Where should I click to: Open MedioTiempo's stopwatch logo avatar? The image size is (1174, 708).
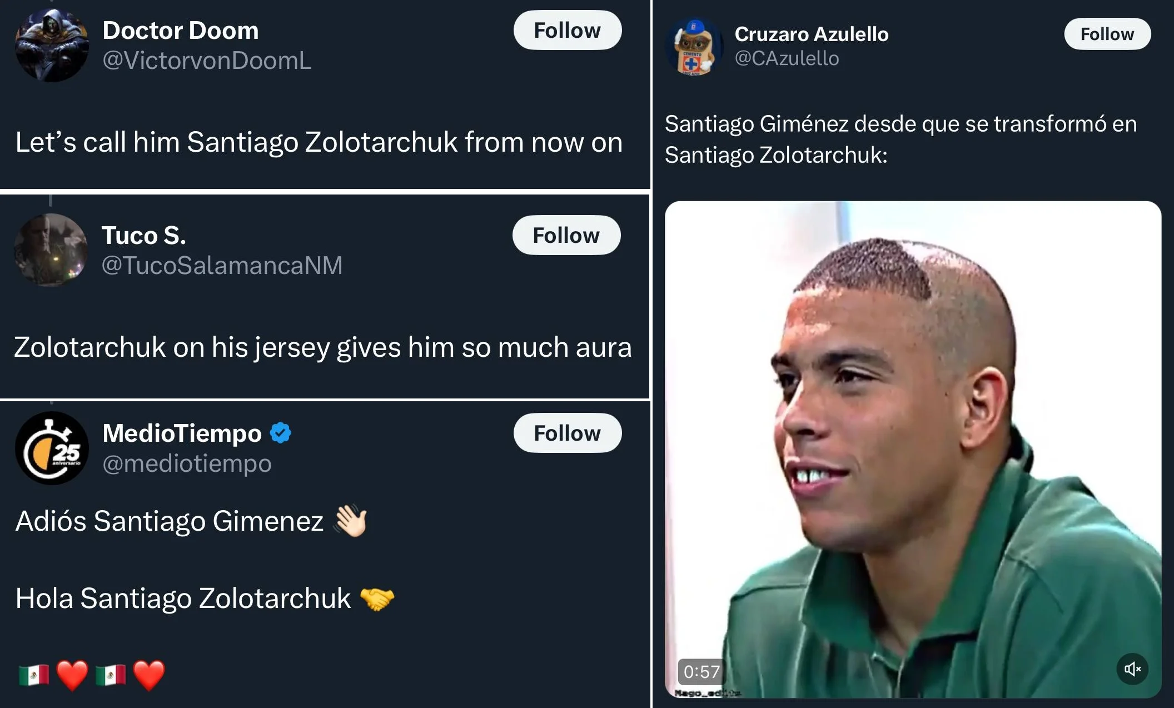tap(52, 448)
